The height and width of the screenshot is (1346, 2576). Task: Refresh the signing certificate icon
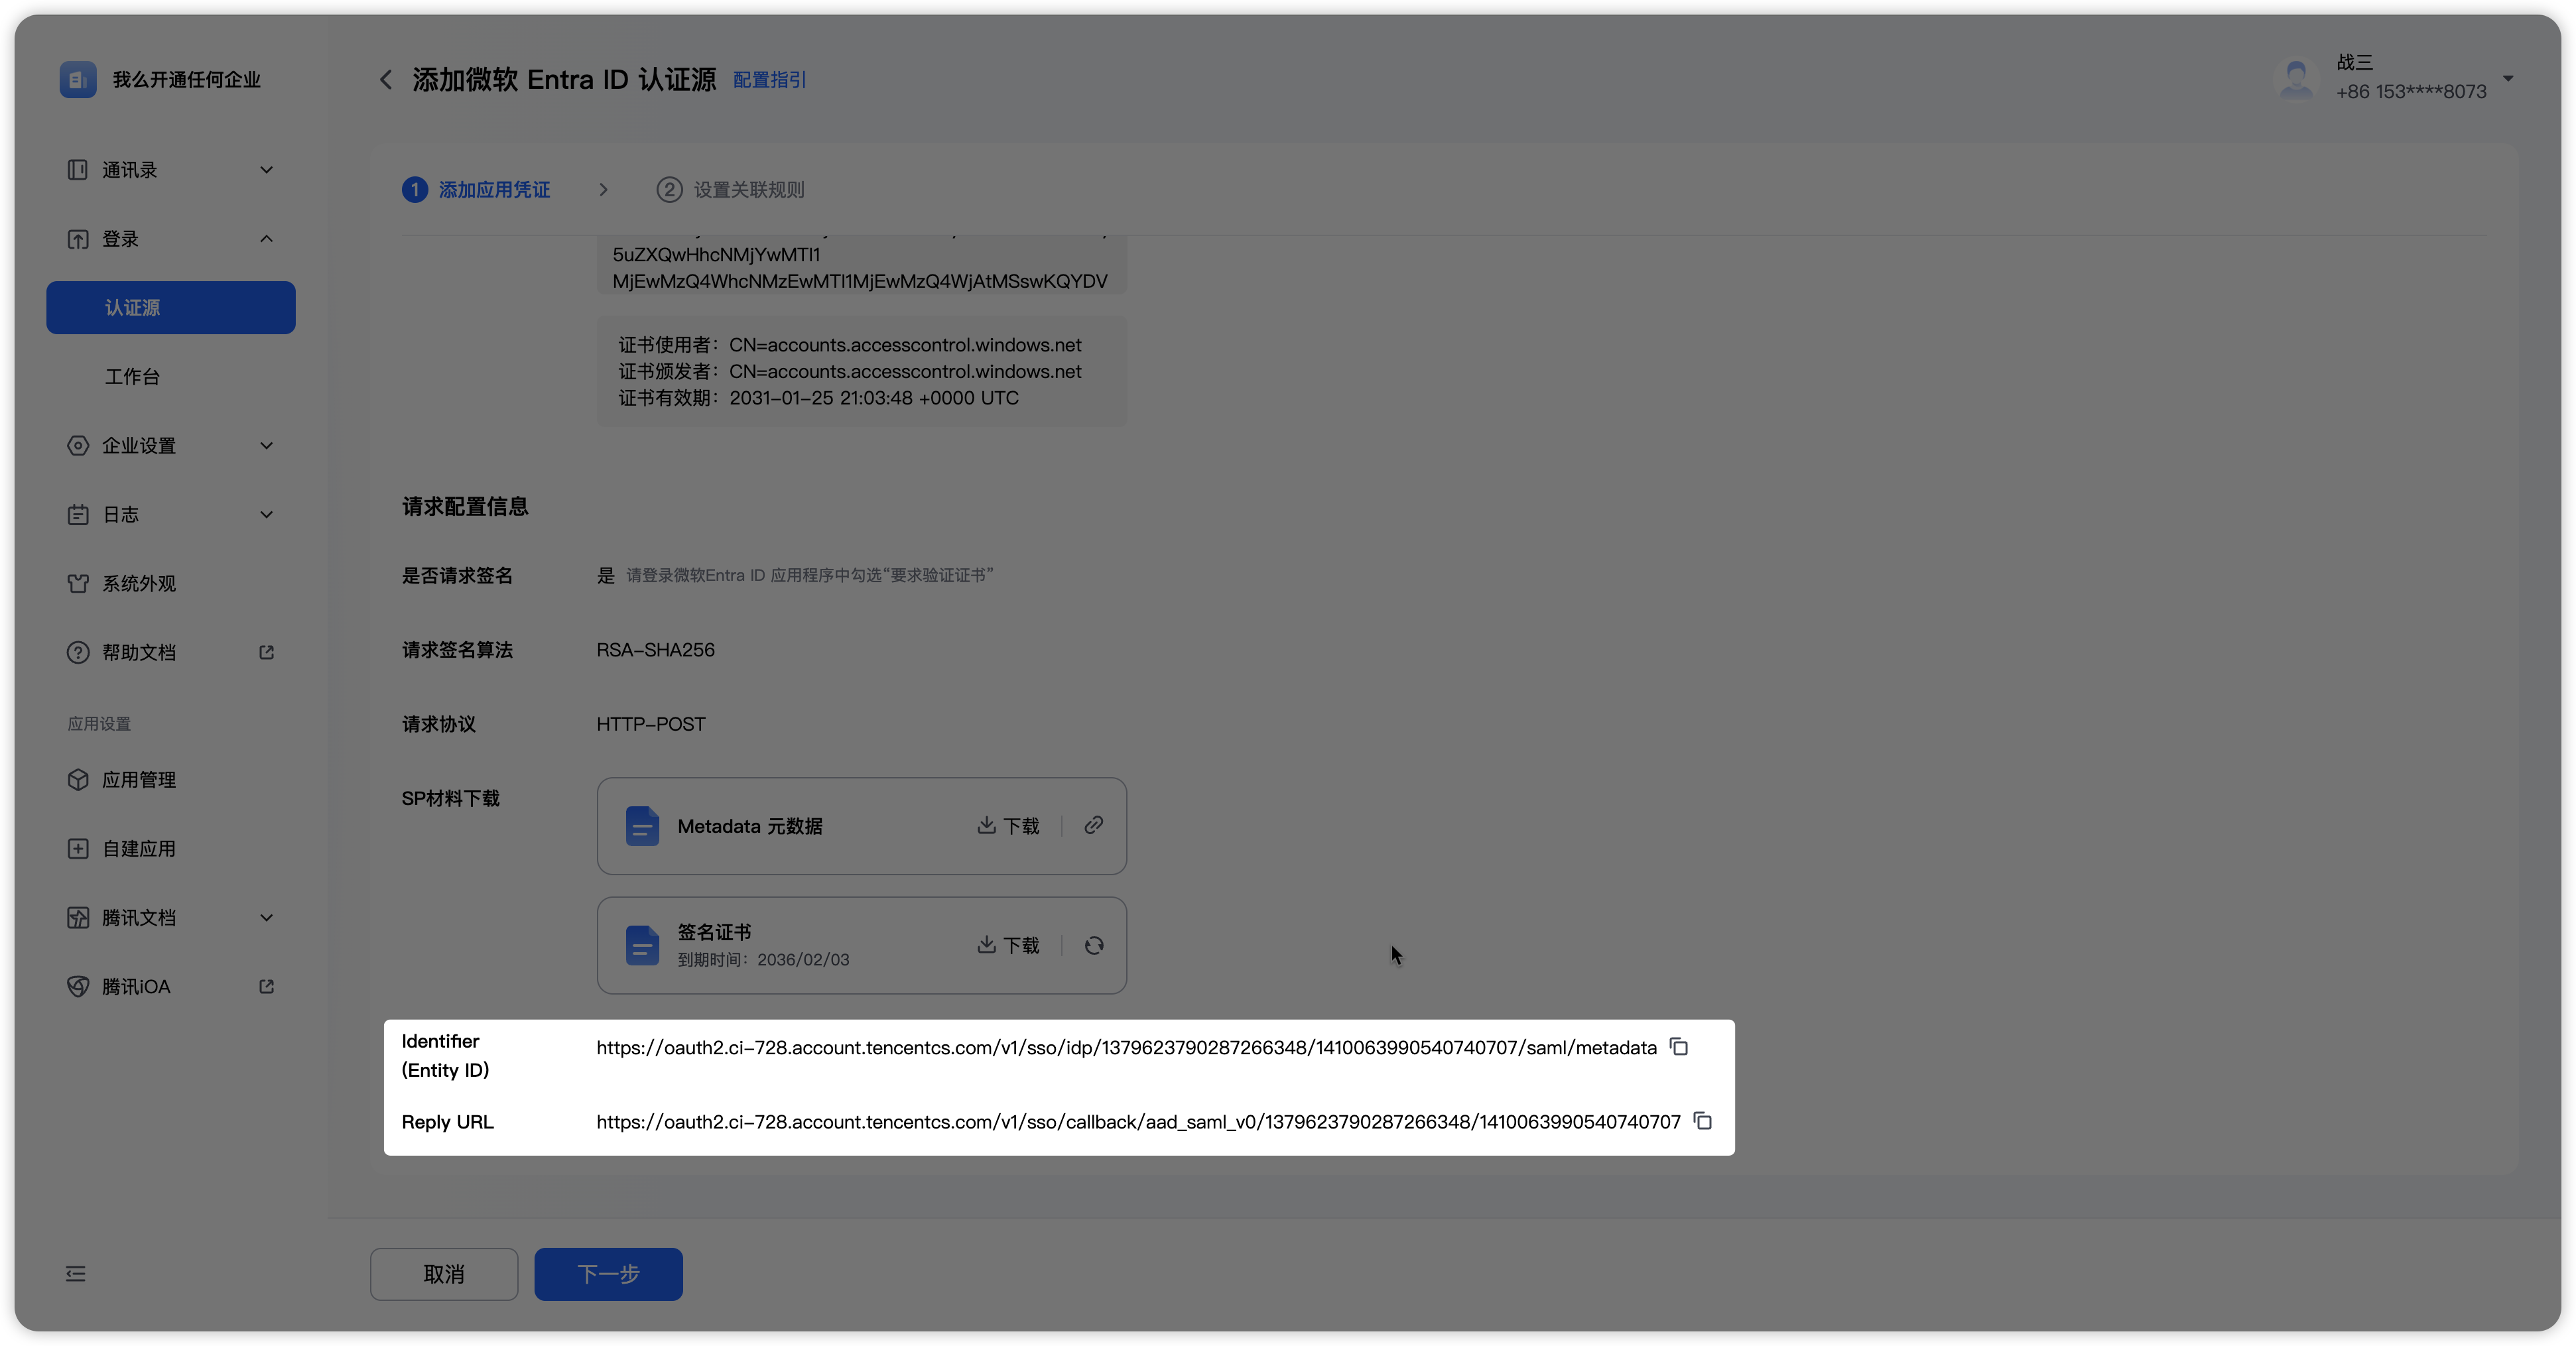[x=1094, y=945]
